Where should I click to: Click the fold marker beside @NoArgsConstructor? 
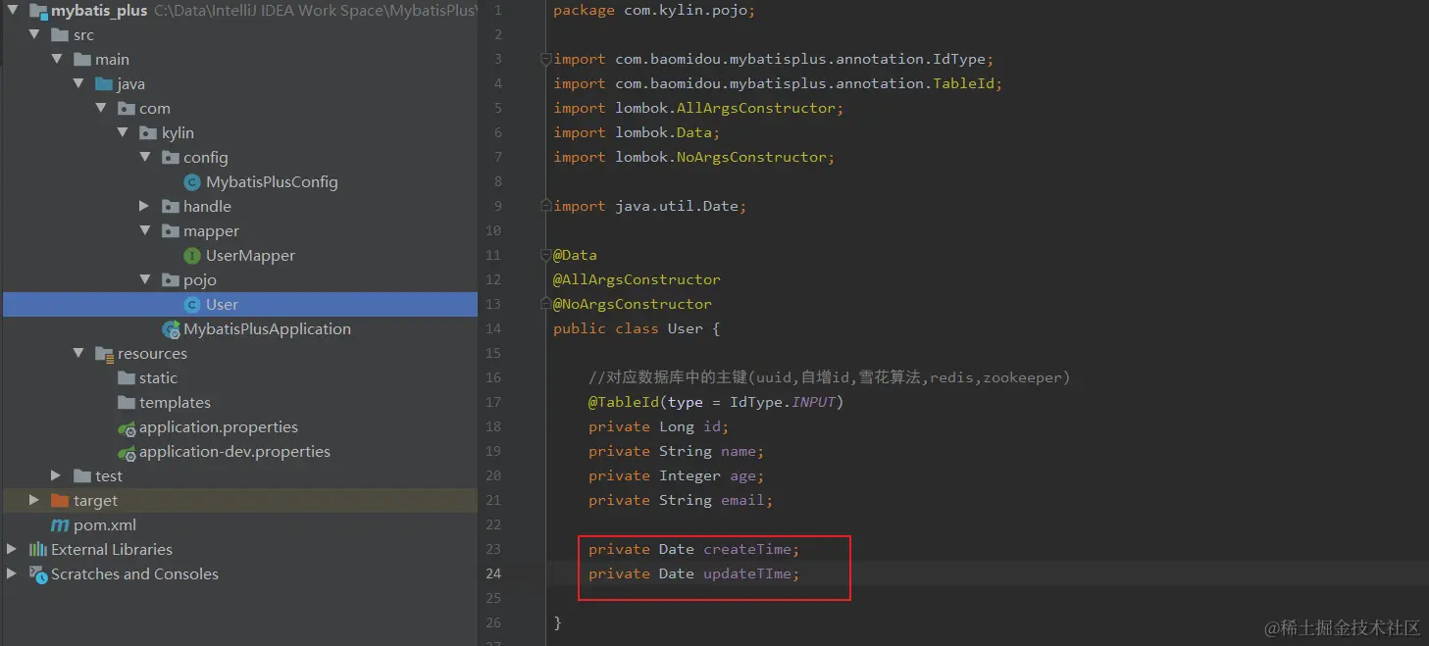[546, 305]
